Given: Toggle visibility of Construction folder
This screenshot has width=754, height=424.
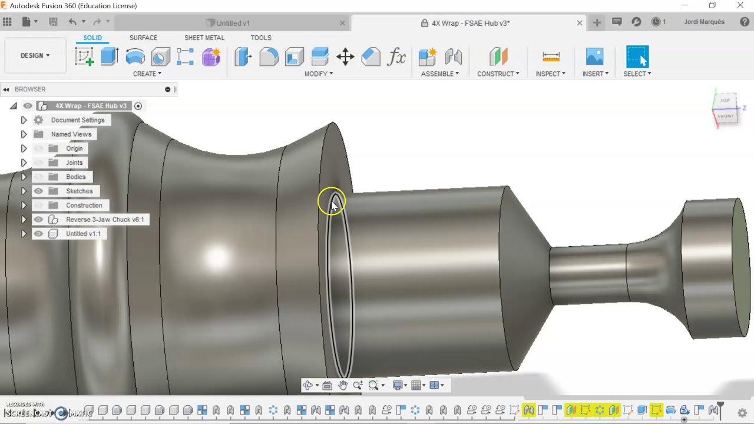Looking at the screenshot, I should [38, 205].
